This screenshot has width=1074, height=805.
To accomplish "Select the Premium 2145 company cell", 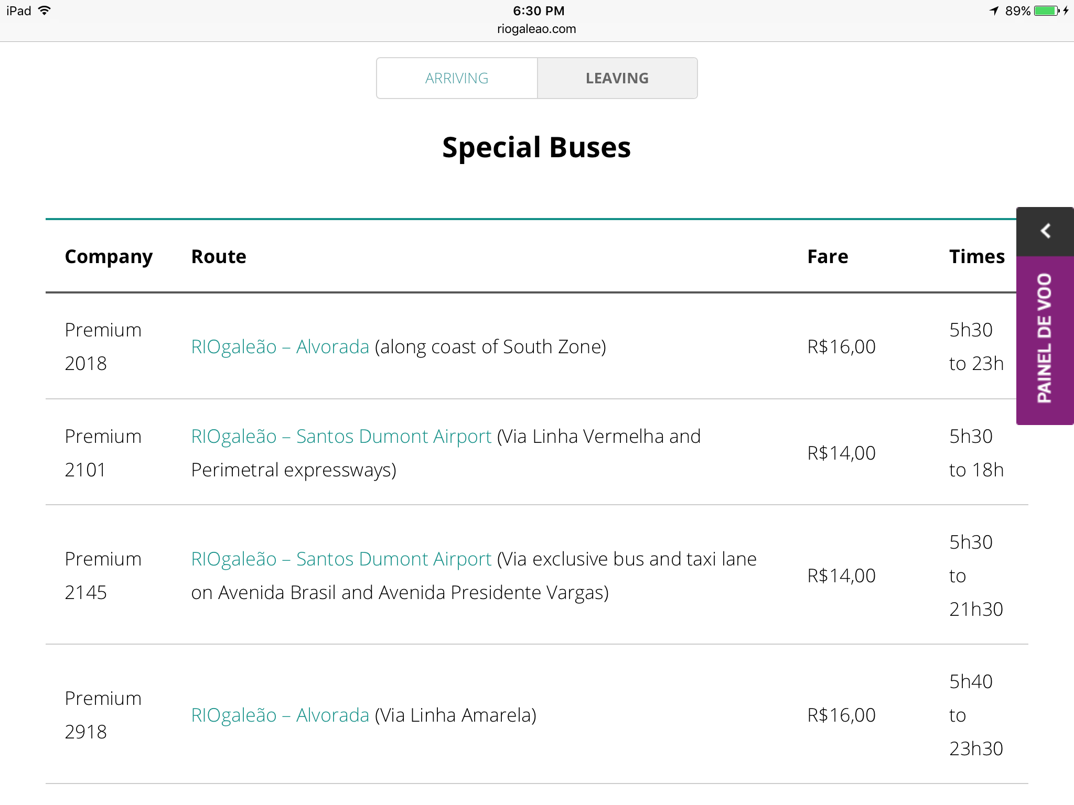I will [x=103, y=576].
